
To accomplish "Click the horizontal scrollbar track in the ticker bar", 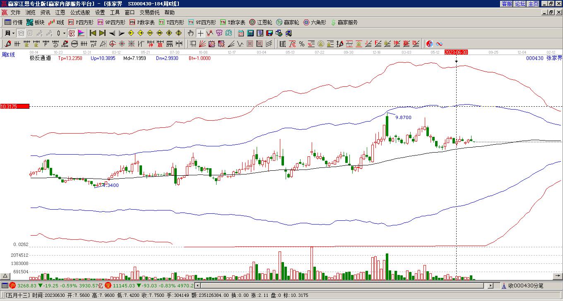I will point(339,285).
